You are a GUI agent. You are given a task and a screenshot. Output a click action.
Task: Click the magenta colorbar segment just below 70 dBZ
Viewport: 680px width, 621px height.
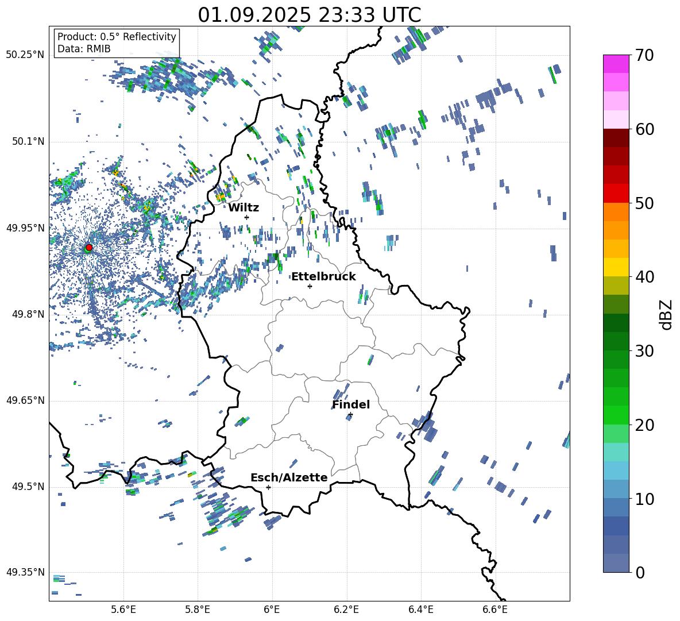pos(616,64)
